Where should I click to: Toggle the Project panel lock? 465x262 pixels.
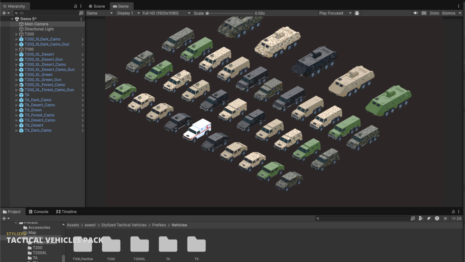[453, 212]
